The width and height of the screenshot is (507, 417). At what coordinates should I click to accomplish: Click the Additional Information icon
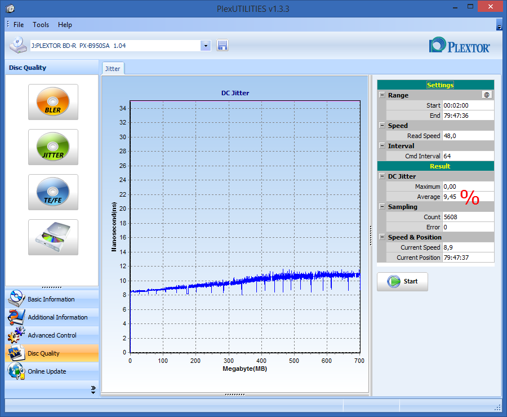click(16, 317)
